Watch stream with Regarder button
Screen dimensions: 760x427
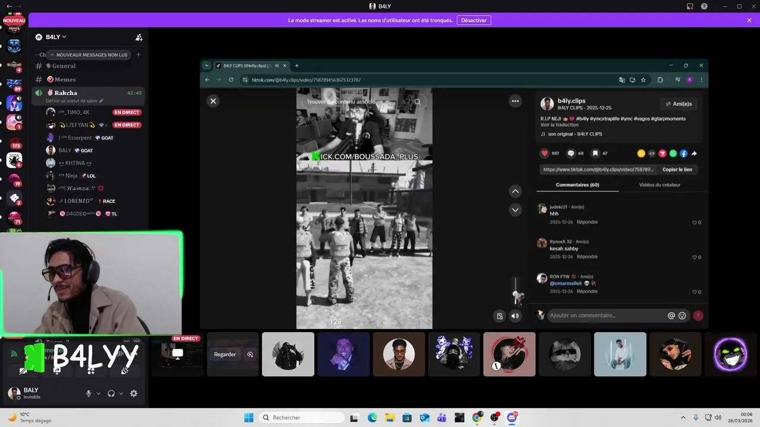pos(225,354)
